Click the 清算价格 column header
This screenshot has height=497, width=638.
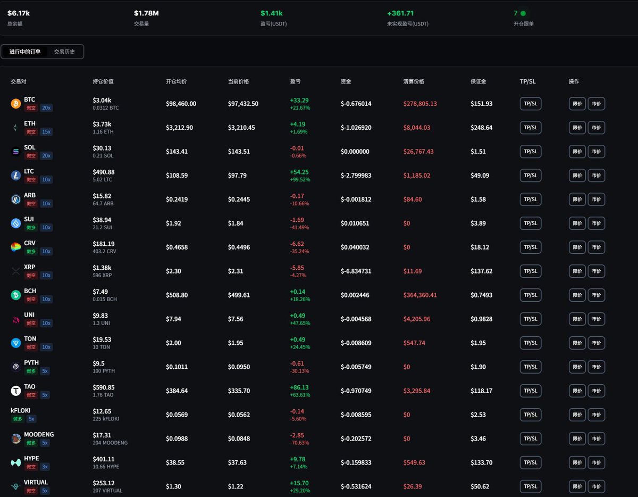coord(414,82)
